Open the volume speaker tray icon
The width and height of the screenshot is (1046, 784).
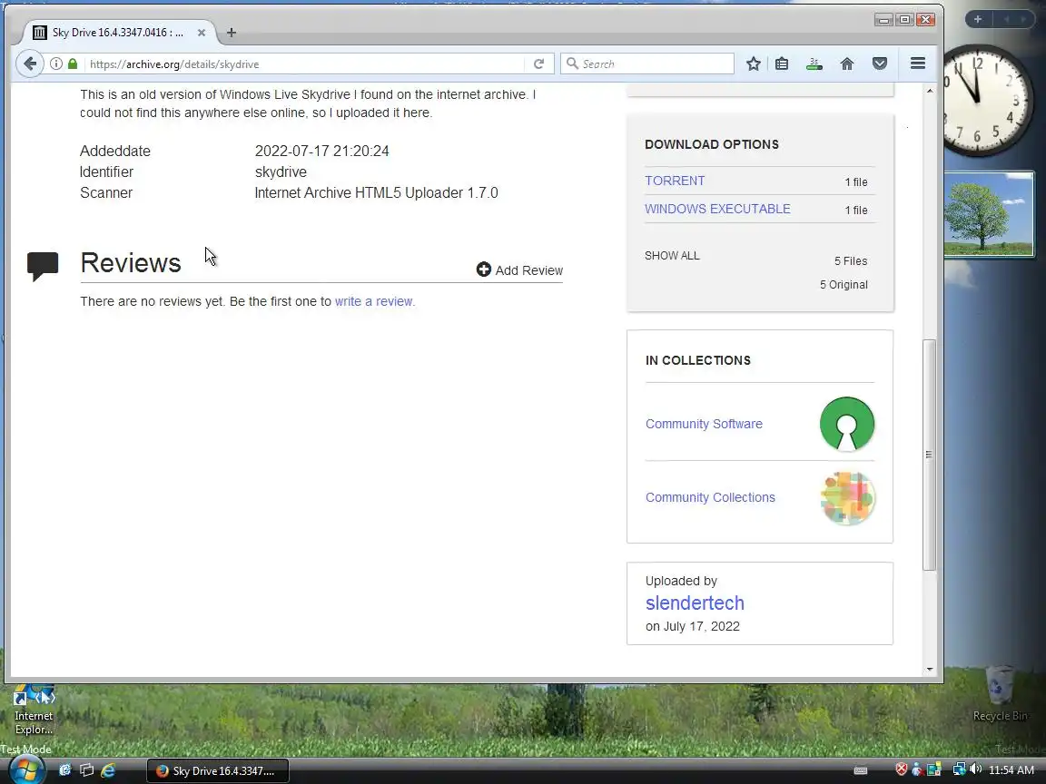(976, 769)
